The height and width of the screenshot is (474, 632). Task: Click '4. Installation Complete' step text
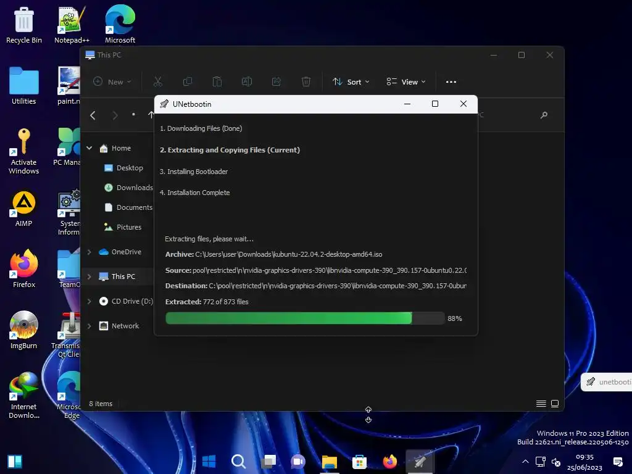[194, 193]
